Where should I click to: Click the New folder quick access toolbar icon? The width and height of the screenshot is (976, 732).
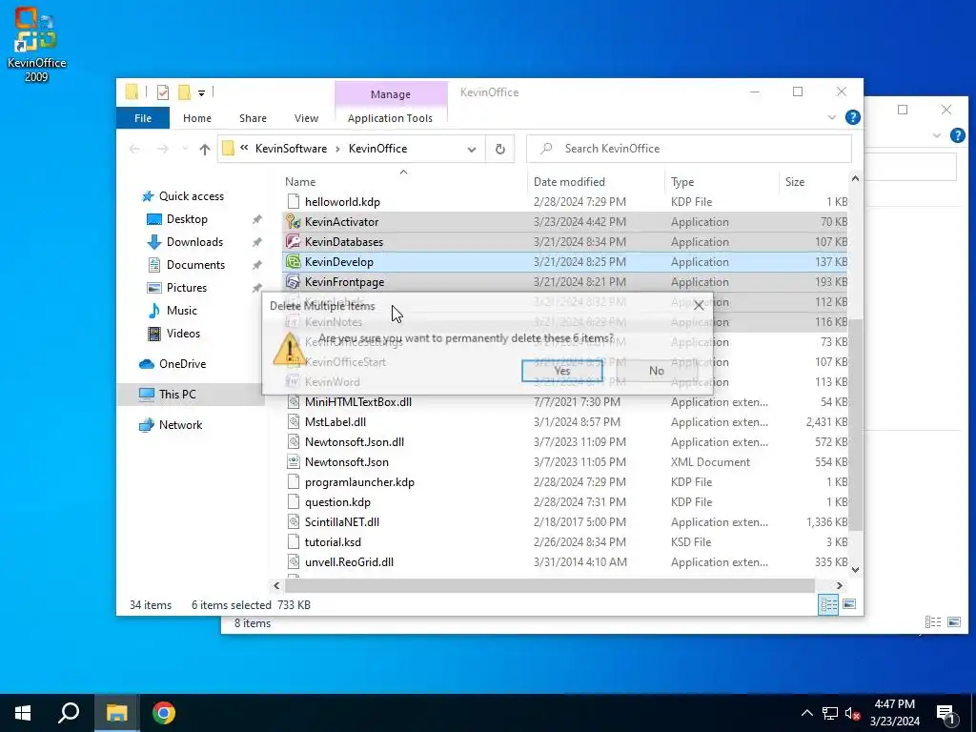click(184, 92)
